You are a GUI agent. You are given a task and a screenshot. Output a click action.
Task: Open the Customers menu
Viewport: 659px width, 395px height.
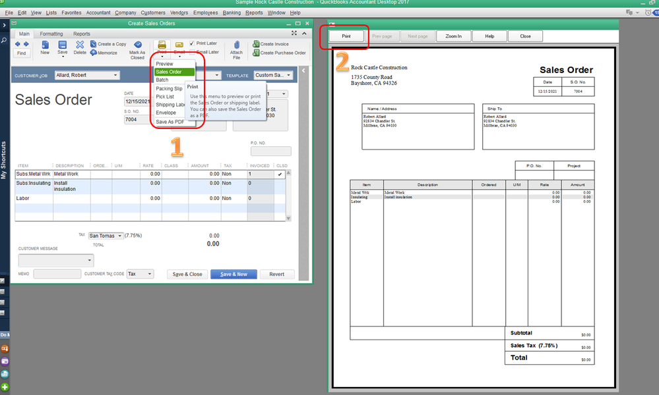(153, 13)
